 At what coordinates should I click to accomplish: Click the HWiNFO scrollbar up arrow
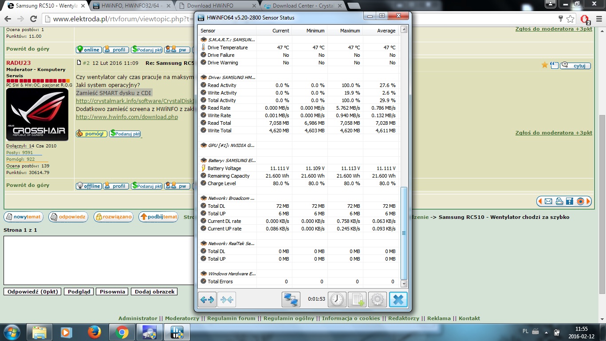[x=404, y=30]
